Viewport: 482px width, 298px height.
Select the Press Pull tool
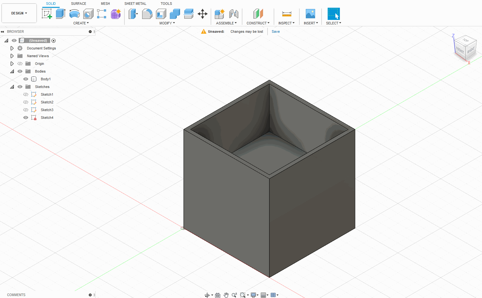pos(133,13)
